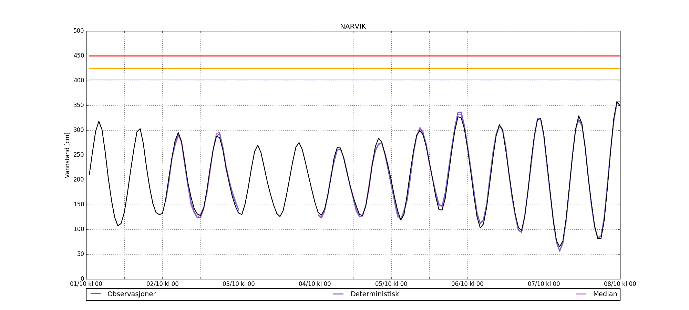Click the pink Median legend line swatch

click(581, 294)
